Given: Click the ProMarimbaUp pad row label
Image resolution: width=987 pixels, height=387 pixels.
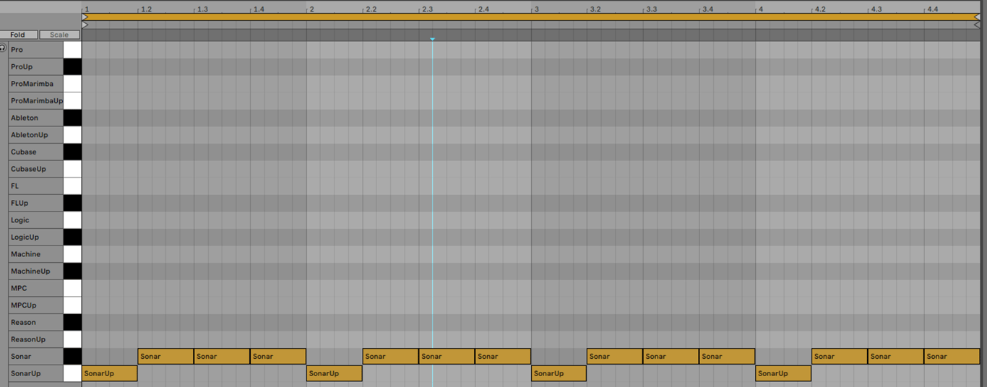Looking at the screenshot, I should click(x=35, y=101).
